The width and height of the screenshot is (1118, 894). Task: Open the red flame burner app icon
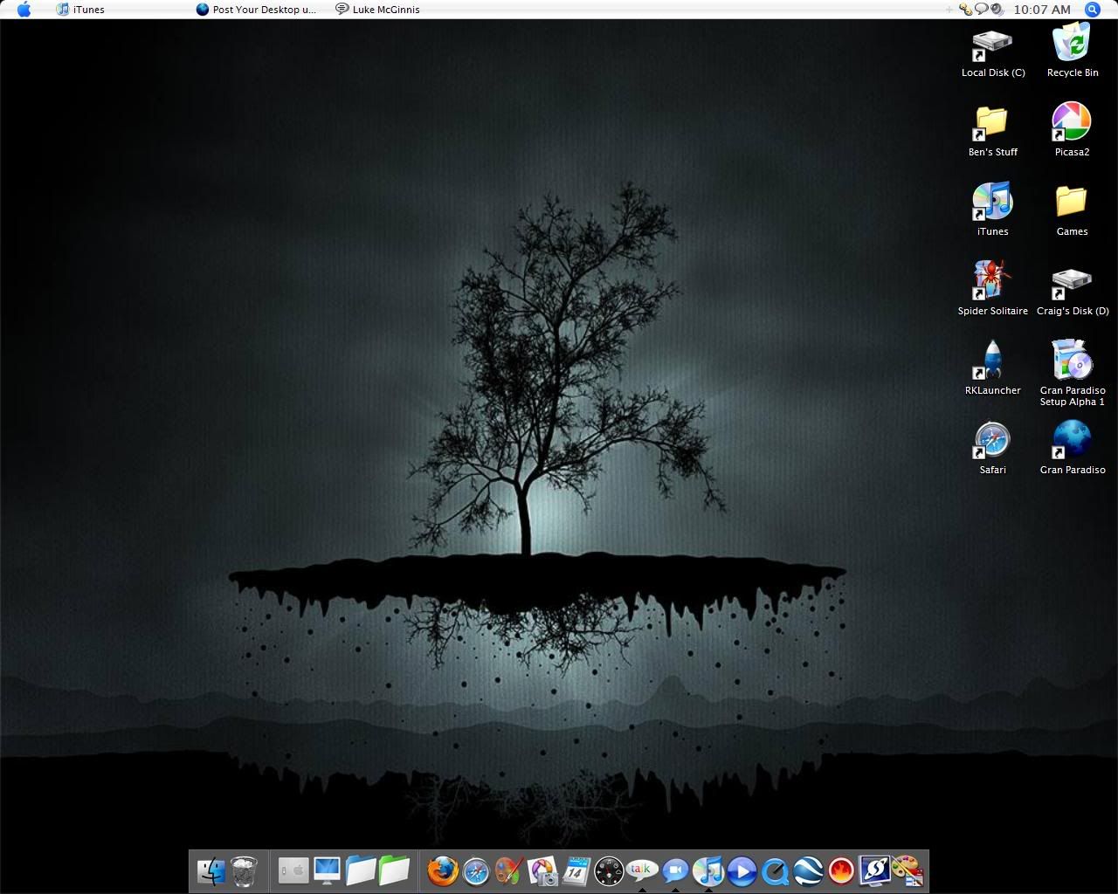pyautogui.click(x=841, y=870)
